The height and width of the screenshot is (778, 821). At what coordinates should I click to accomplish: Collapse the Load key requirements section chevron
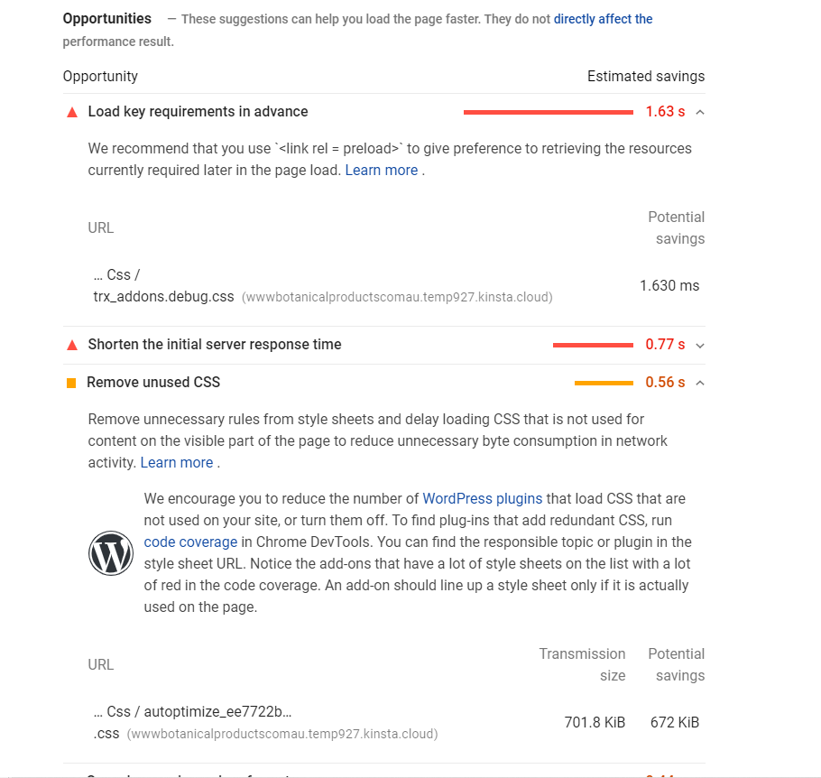click(700, 112)
